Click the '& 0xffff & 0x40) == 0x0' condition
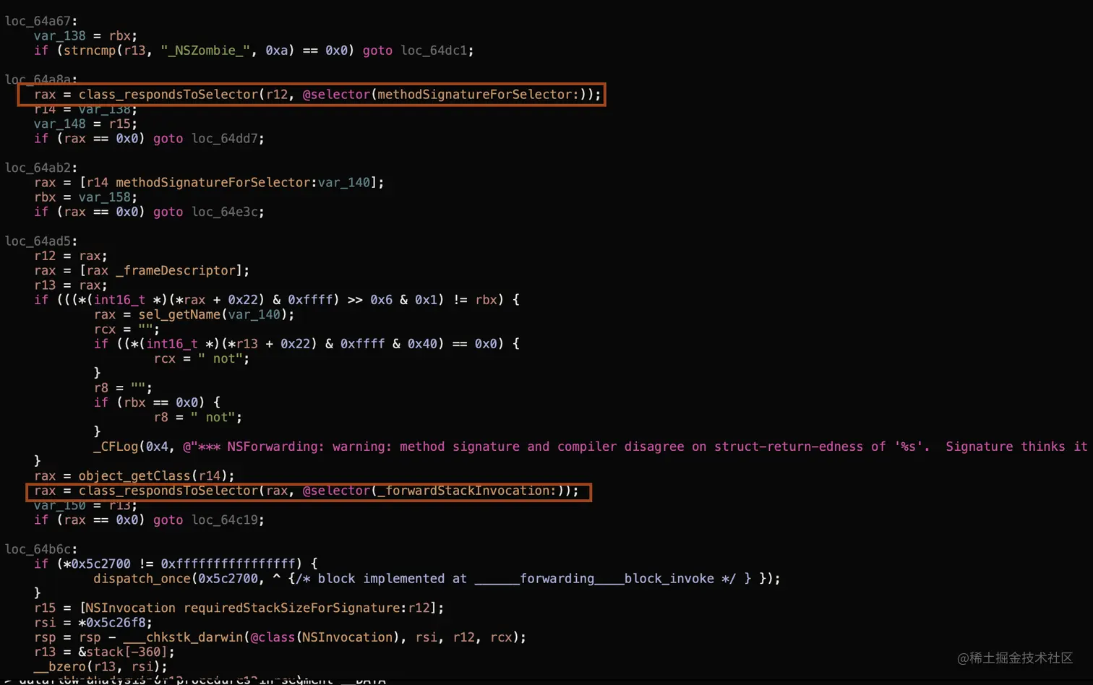The image size is (1093, 685). (x=307, y=344)
